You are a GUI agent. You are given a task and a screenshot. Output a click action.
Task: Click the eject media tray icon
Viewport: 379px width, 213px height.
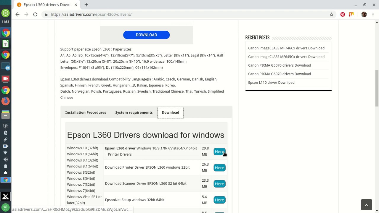(x=5, y=172)
